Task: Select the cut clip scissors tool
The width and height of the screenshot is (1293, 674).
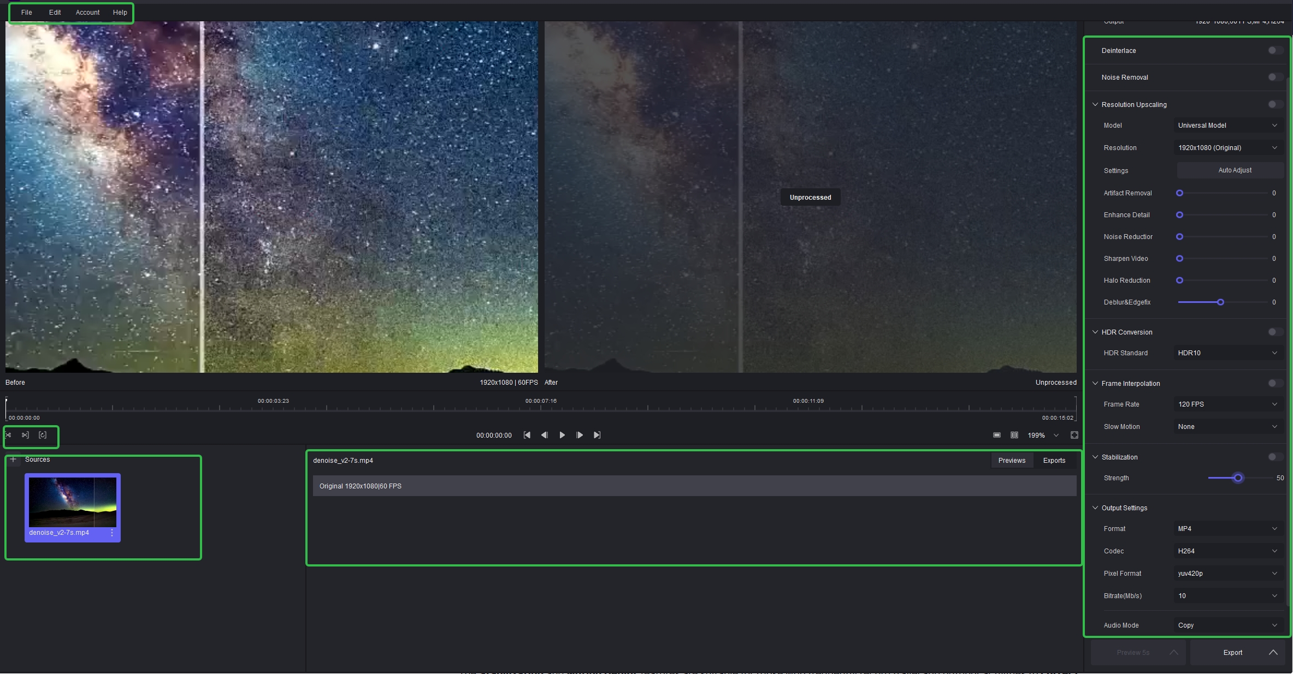Action: pos(8,435)
